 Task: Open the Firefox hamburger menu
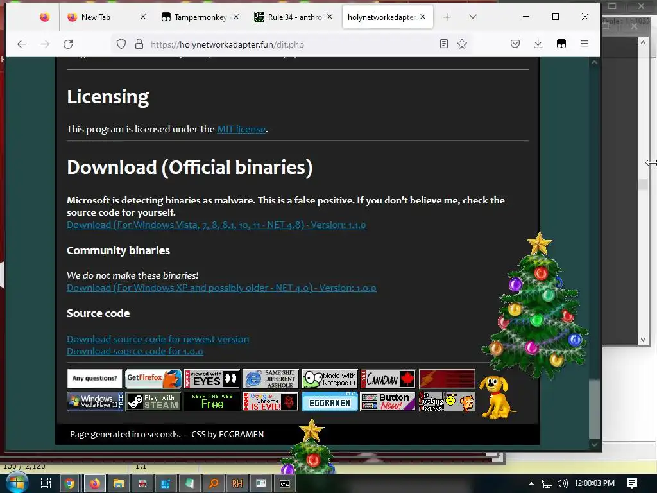[x=584, y=44]
